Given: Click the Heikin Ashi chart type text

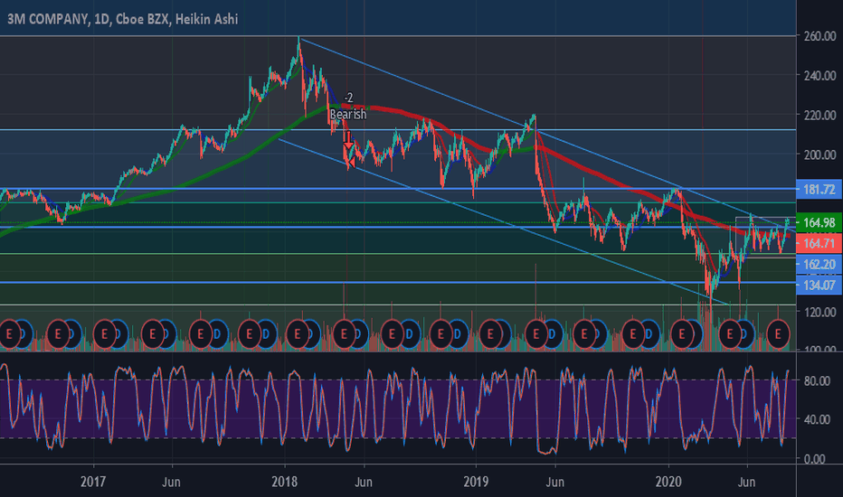Looking at the screenshot, I should click(x=206, y=19).
